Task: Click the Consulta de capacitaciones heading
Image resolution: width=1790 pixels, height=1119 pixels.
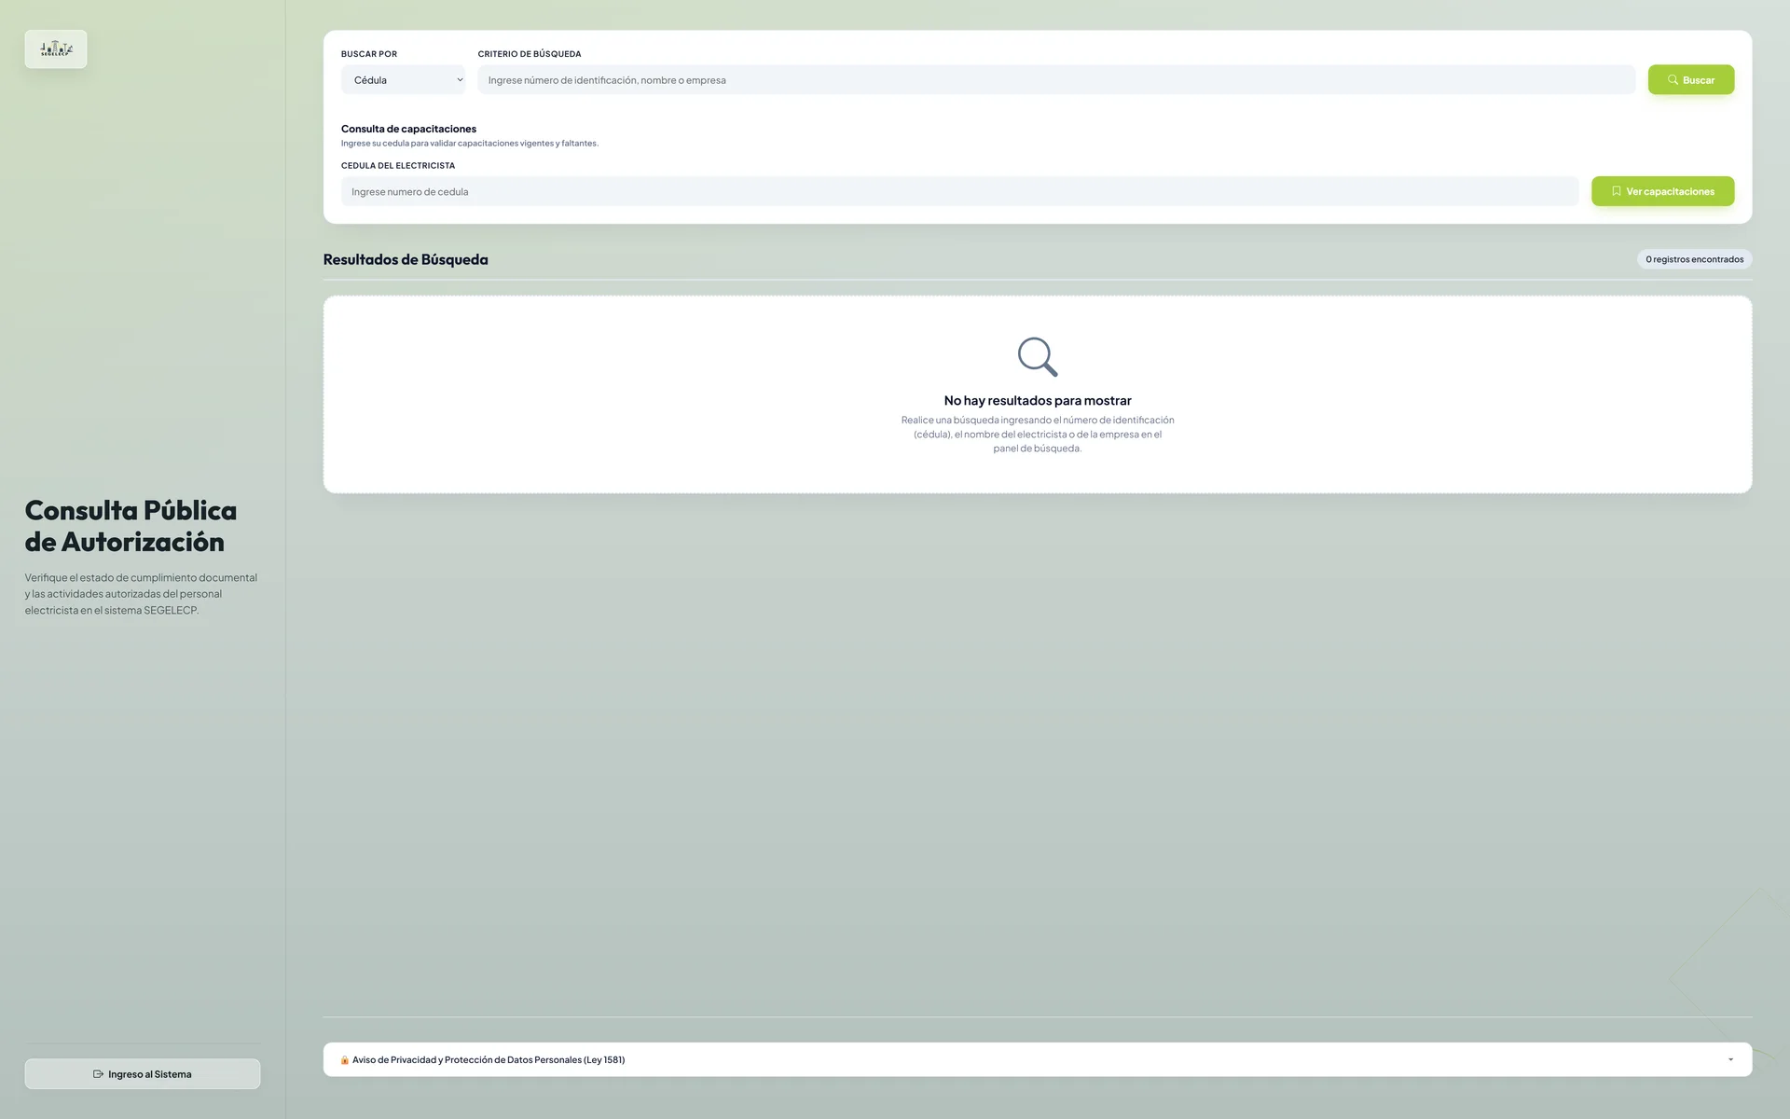Action: click(x=408, y=129)
